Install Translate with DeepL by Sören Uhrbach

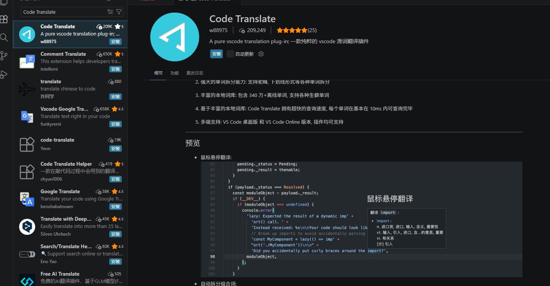(116, 234)
